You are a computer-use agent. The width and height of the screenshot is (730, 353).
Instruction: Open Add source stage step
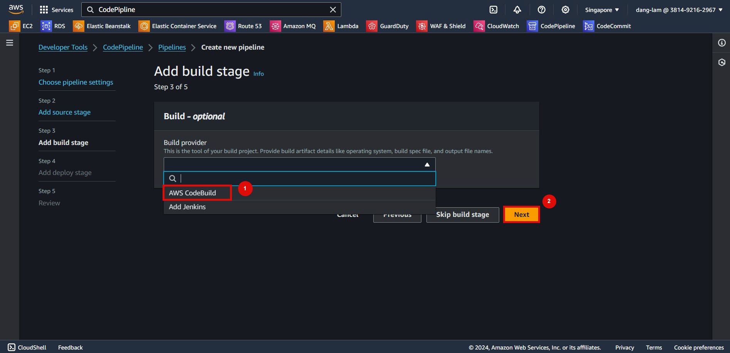pyautogui.click(x=65, y=112)
